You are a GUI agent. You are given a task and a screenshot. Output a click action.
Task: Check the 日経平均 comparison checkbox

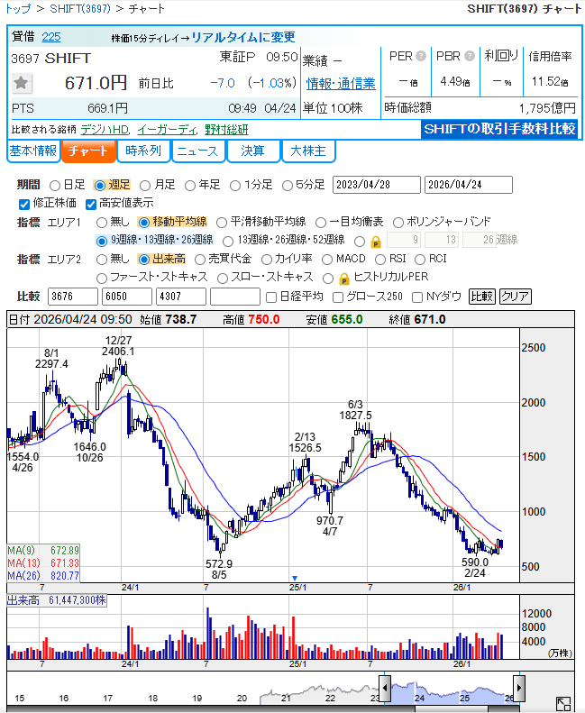(x=271, y=297)
